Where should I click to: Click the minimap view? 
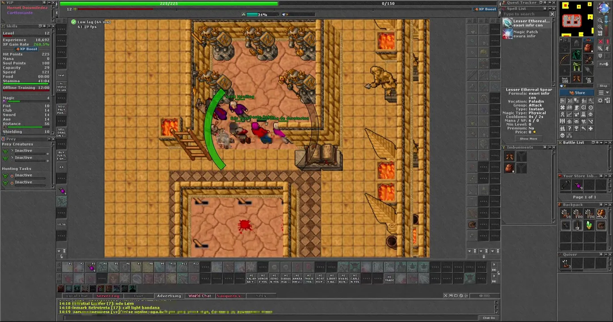[x=577, y=18]
